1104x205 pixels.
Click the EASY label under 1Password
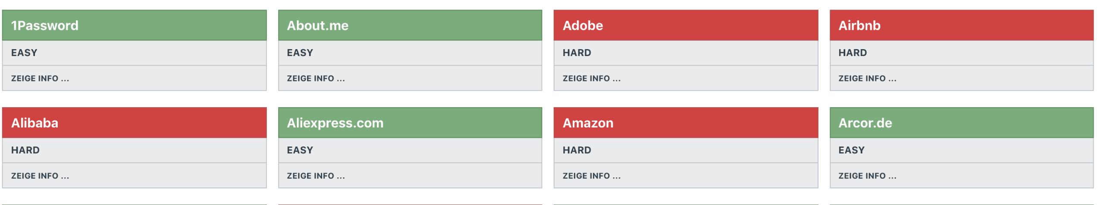click(x=24, y=53)
